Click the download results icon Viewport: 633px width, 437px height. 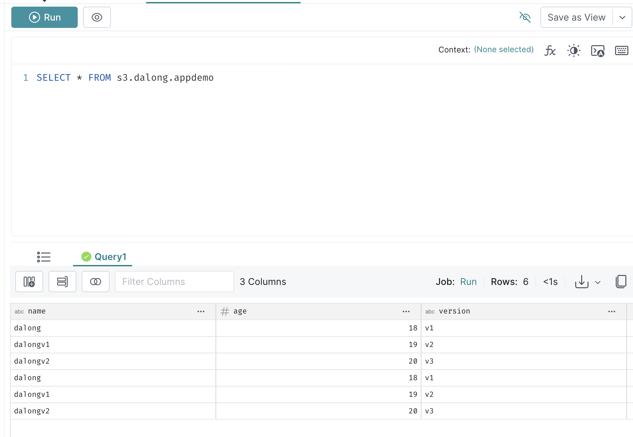click(x=582, y=282)
